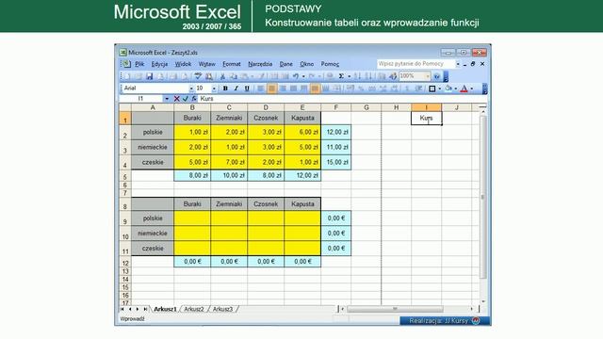Apply fill using the paint bucket Fill Color button
The width and height of the screenshot is (603, 339).
pyautogui.click(x=448, y=89)
